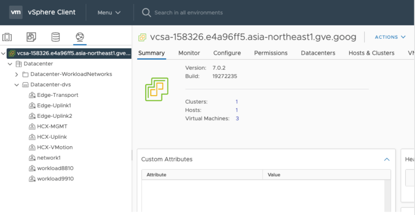The image size is (415, 215).
Task: Open the Storage inventory view icon
Action: coord(56,37)
